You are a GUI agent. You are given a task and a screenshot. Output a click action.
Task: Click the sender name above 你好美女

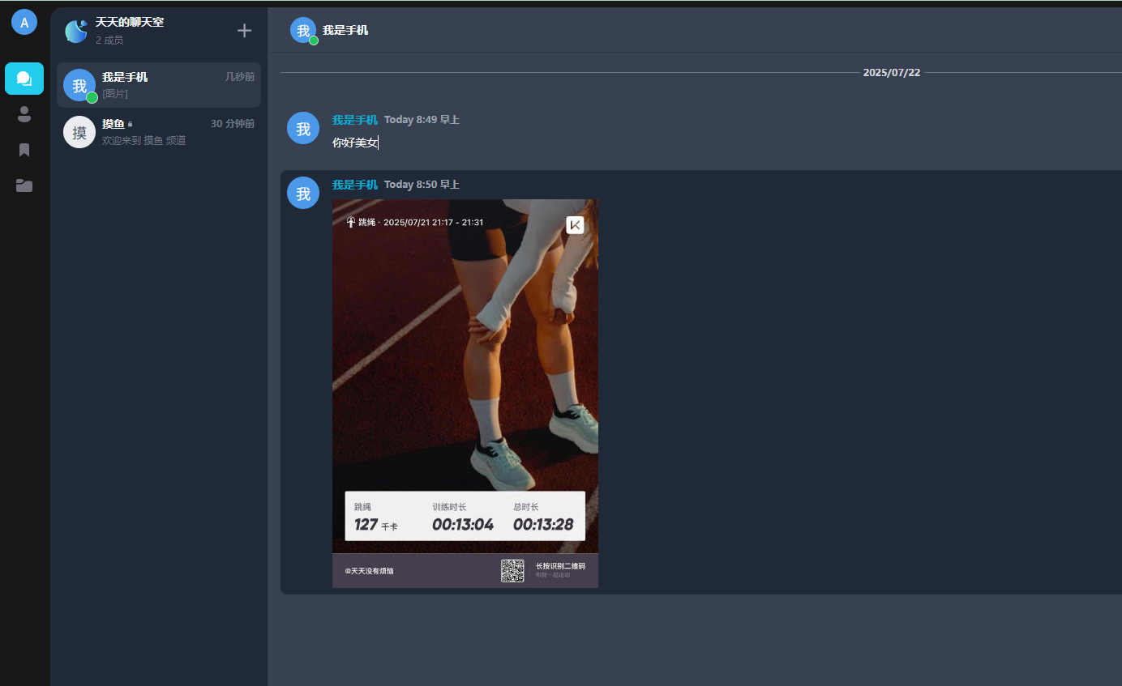coord(355,120)
